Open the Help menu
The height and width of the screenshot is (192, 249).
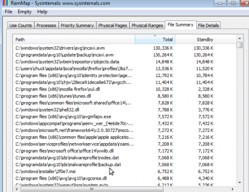42,12
